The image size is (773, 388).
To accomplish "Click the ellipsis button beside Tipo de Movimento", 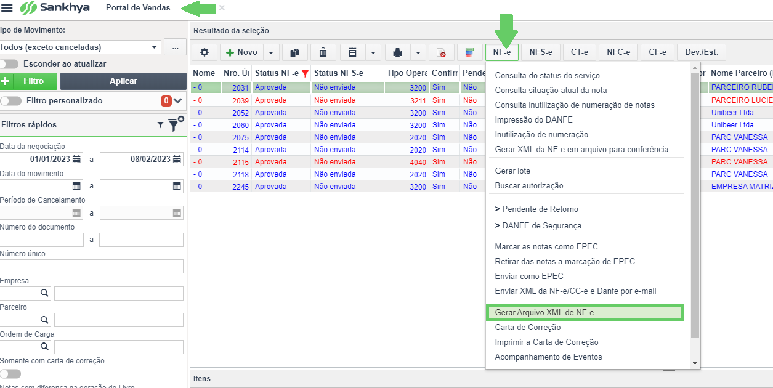I will (176, 47).
